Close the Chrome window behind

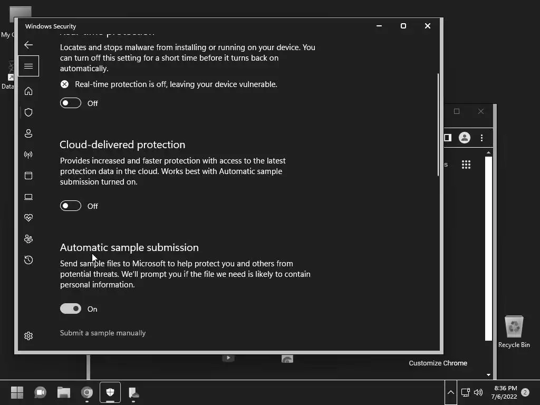(x=481, y=111)
